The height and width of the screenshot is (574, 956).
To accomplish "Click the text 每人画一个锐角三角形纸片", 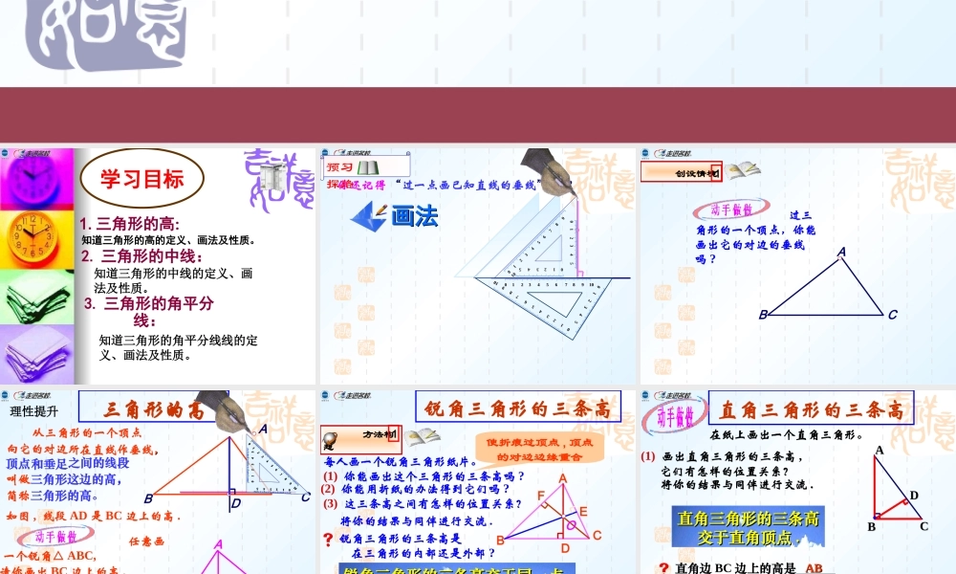I will (400, 461).
